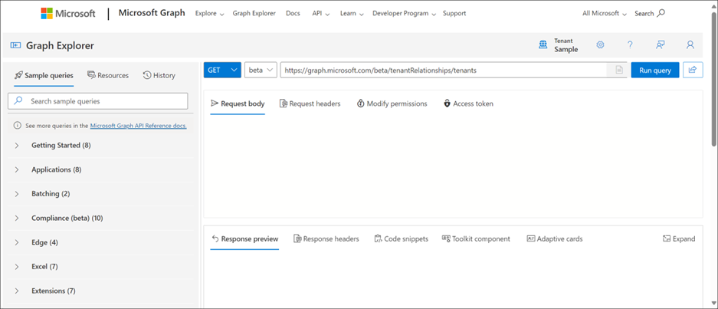
Task: Focus the query URL input field
Action: tap(443, 70)
